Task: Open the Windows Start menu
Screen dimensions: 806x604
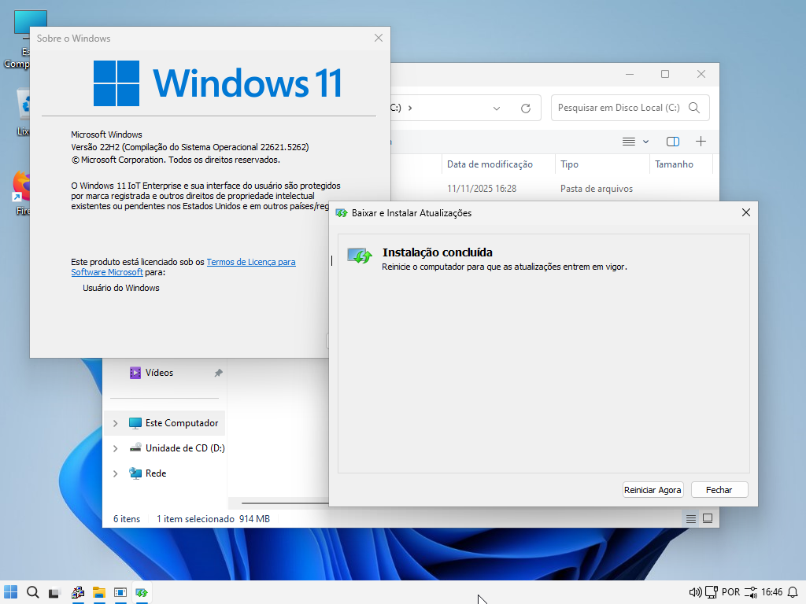Action: [x=11, y=592]
